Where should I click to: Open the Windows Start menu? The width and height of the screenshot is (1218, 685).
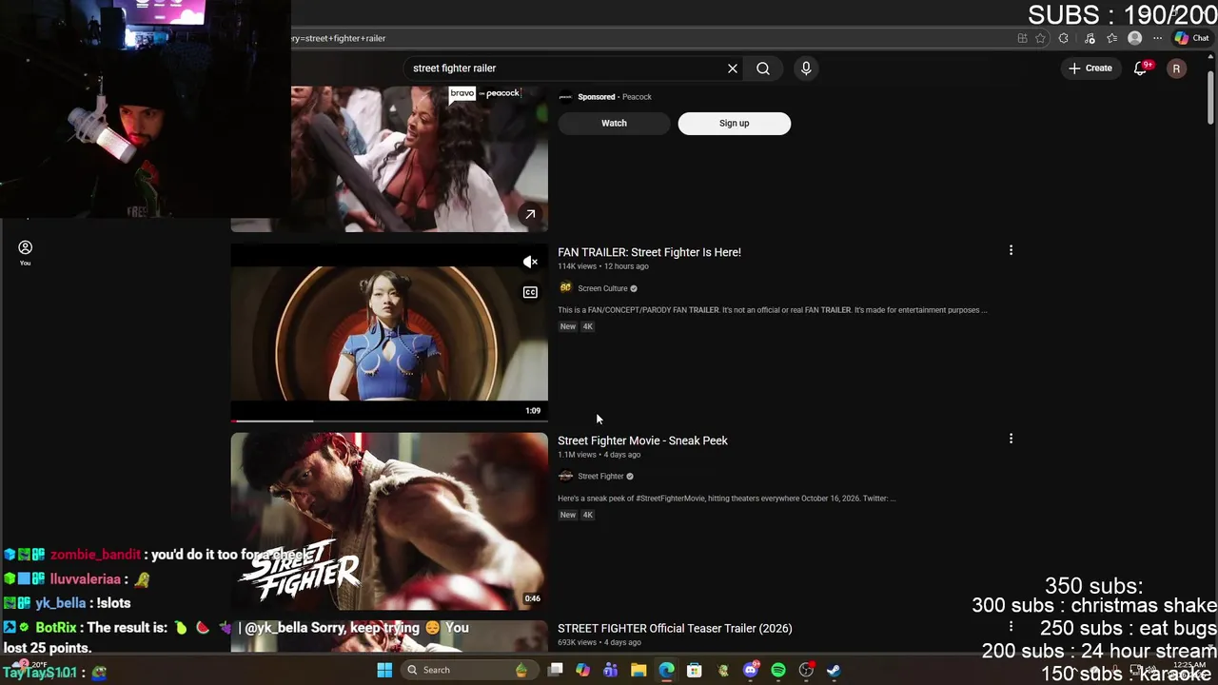tap(384, 670)
